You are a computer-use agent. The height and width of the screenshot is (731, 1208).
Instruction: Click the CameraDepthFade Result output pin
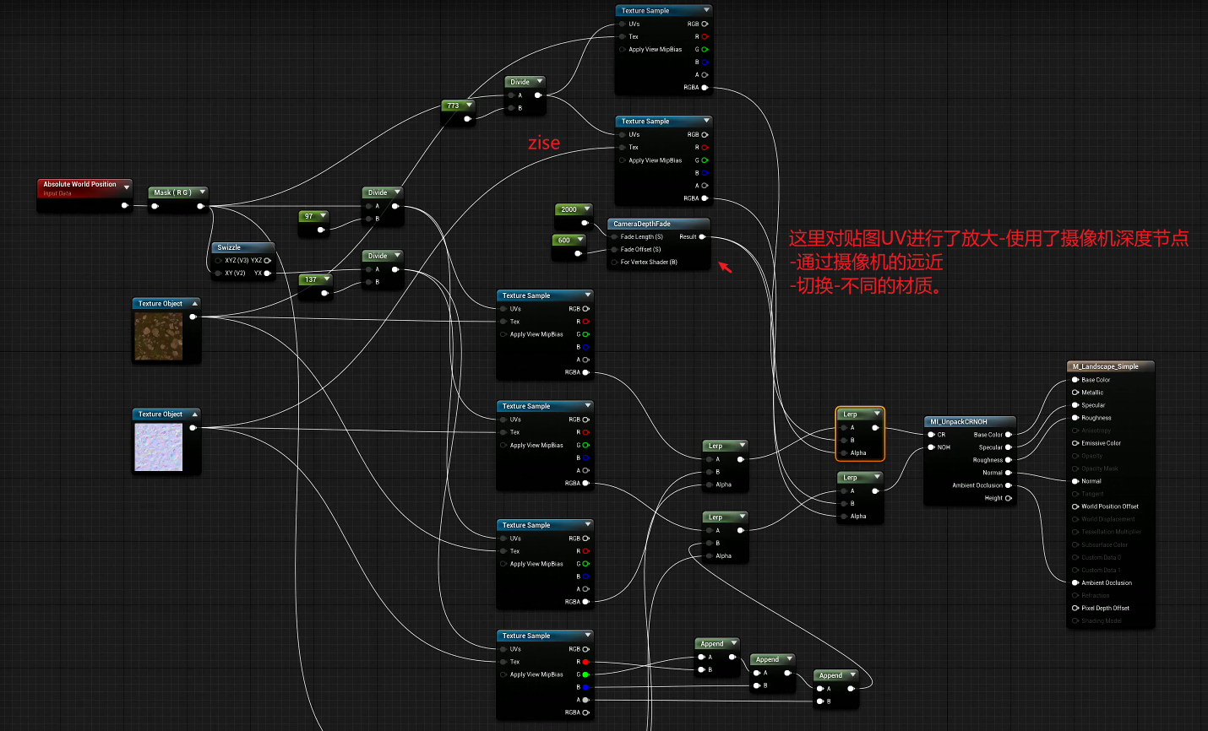click(702, 236)
